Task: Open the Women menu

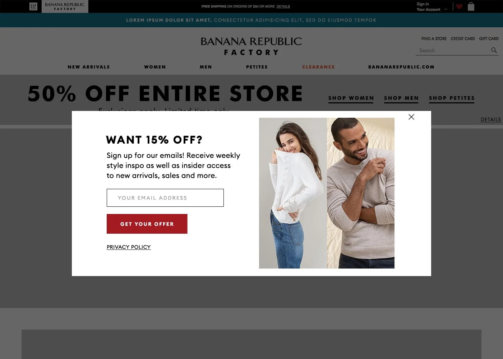Action: coord(155,67)
